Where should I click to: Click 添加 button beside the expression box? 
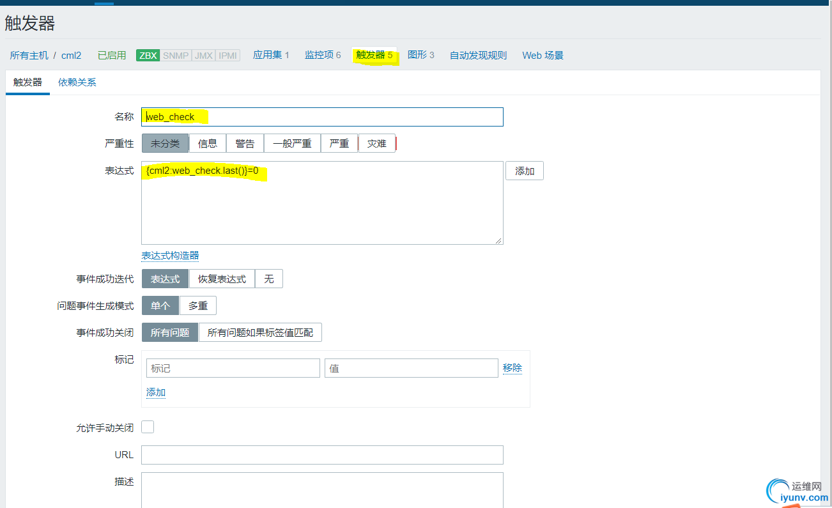click(525, 171)
